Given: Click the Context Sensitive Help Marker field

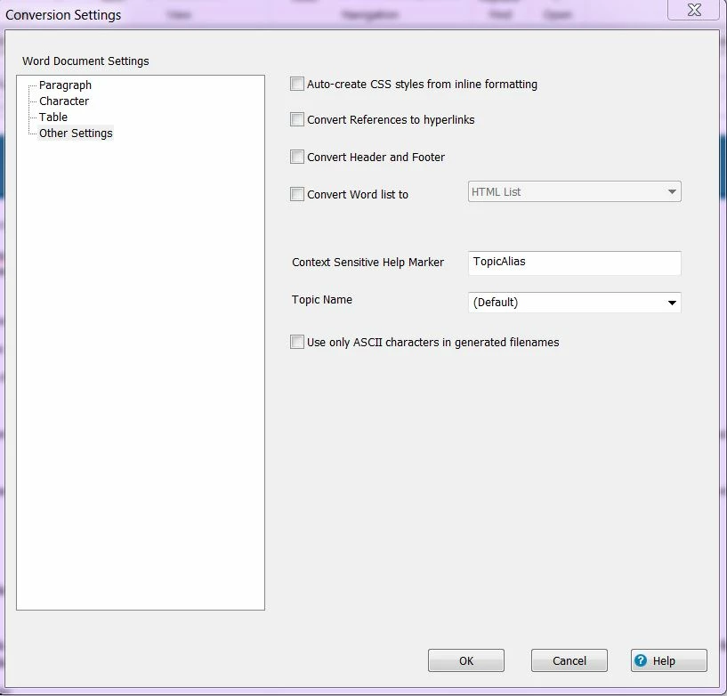Looking at the screenshot, I should click(x=575, y=263).
